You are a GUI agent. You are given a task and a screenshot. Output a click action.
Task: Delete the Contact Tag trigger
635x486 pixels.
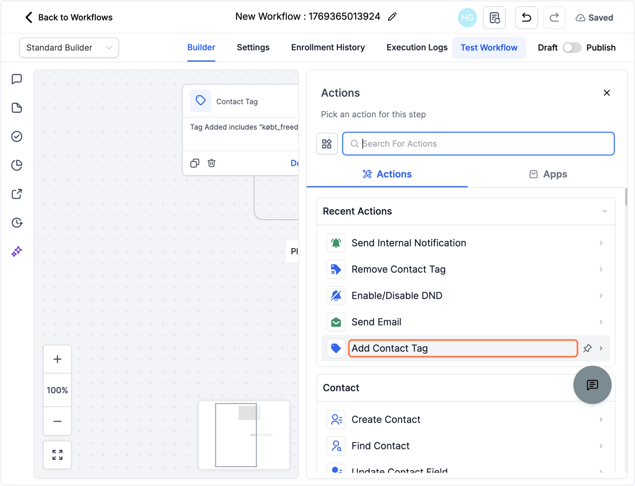pos(212,163)
